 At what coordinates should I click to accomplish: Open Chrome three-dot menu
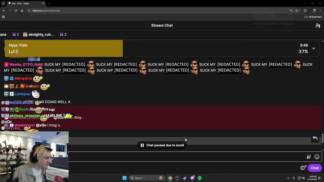click(x=320, y=11)
